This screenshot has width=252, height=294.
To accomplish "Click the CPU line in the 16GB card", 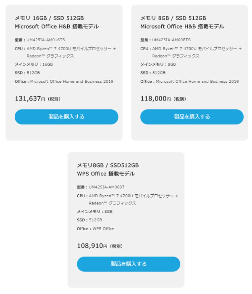I will 66,52.
